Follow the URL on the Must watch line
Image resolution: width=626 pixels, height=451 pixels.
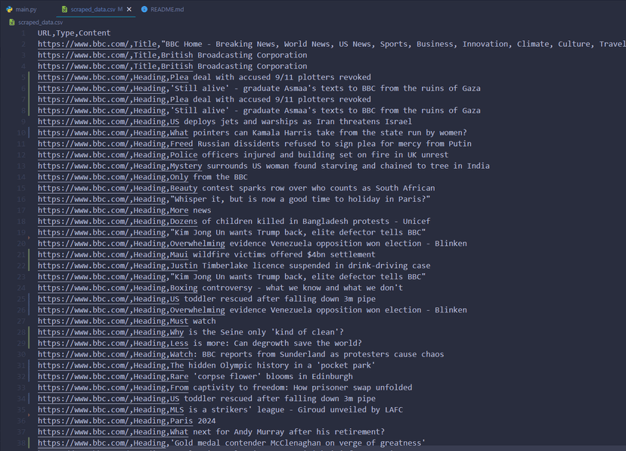pos(83,321)
